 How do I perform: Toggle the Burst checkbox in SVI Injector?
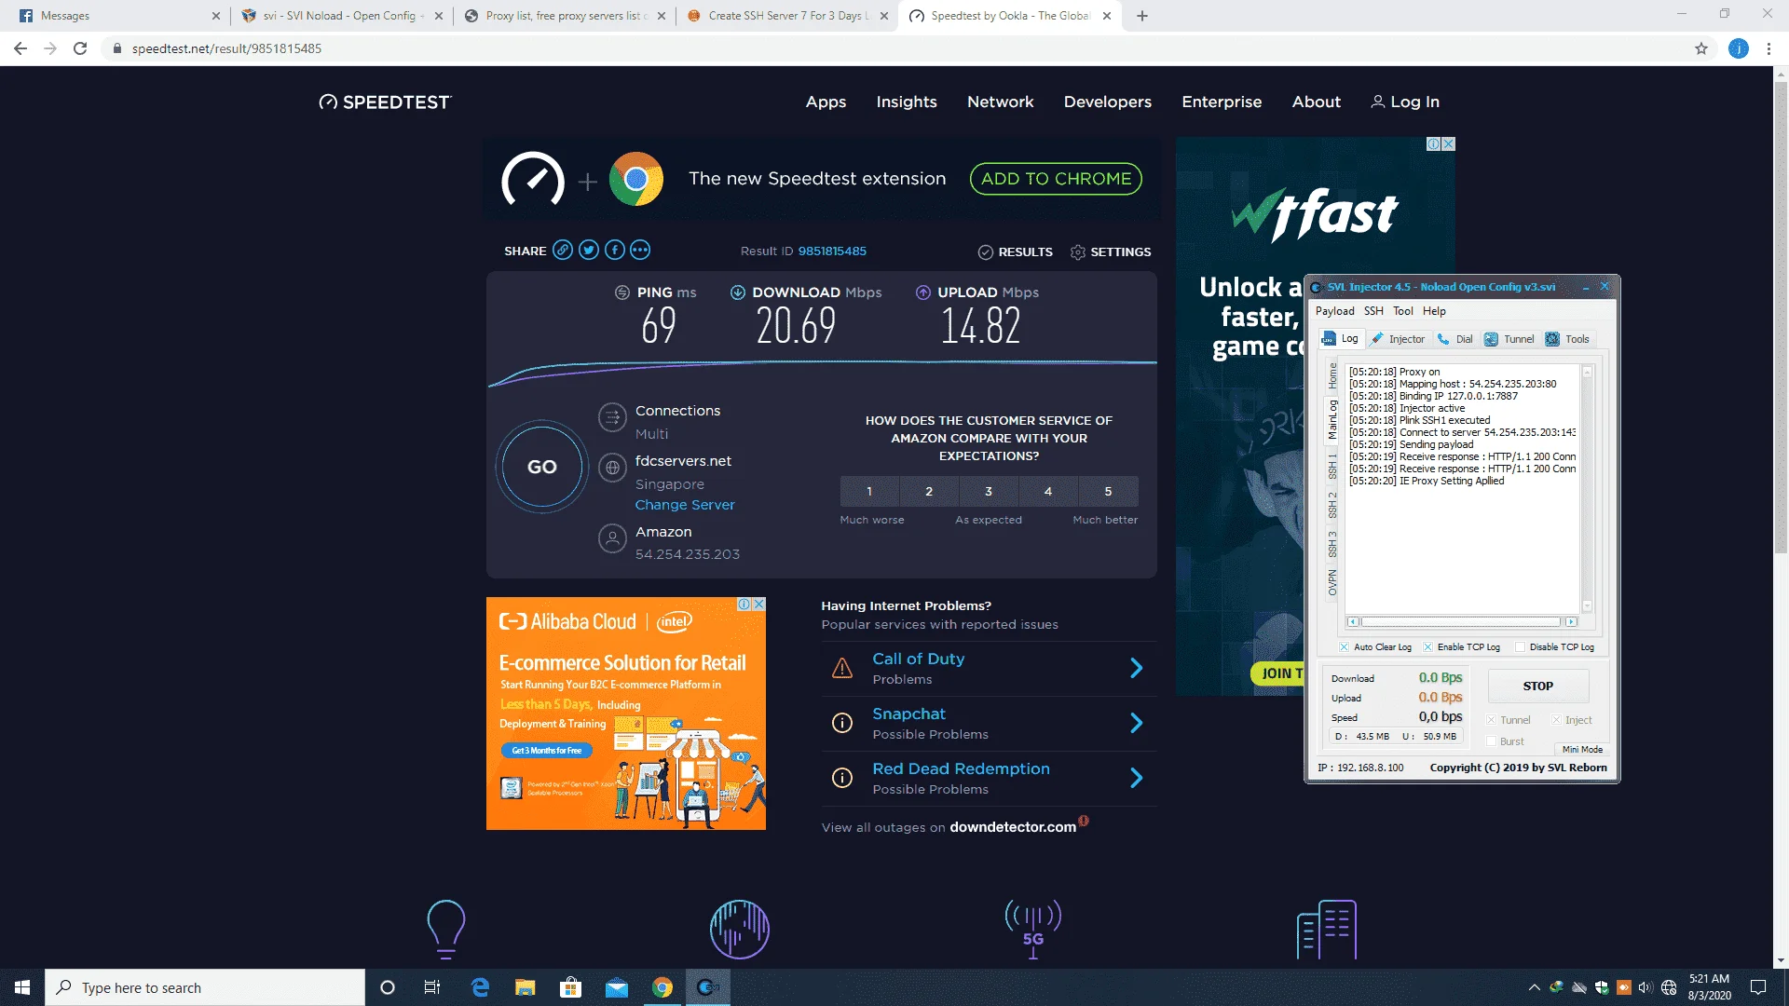click(1491, 741)
